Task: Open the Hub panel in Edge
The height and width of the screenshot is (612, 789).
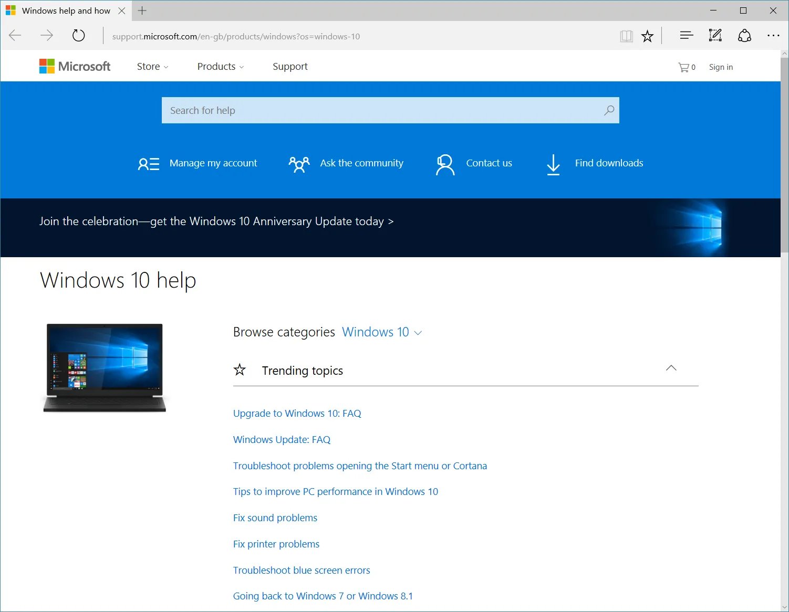Action: click(x=686, y=35)
